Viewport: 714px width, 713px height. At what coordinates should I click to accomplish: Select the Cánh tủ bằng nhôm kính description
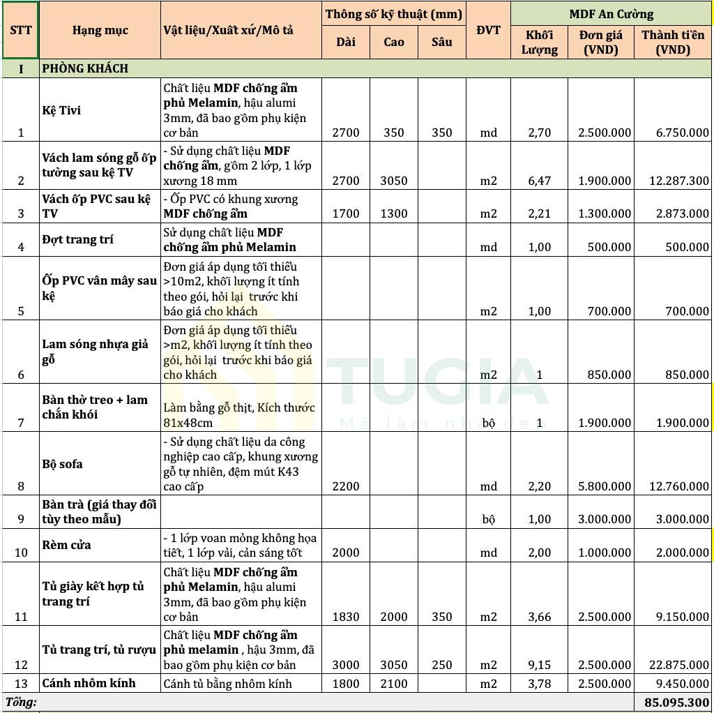coord(241,684)
